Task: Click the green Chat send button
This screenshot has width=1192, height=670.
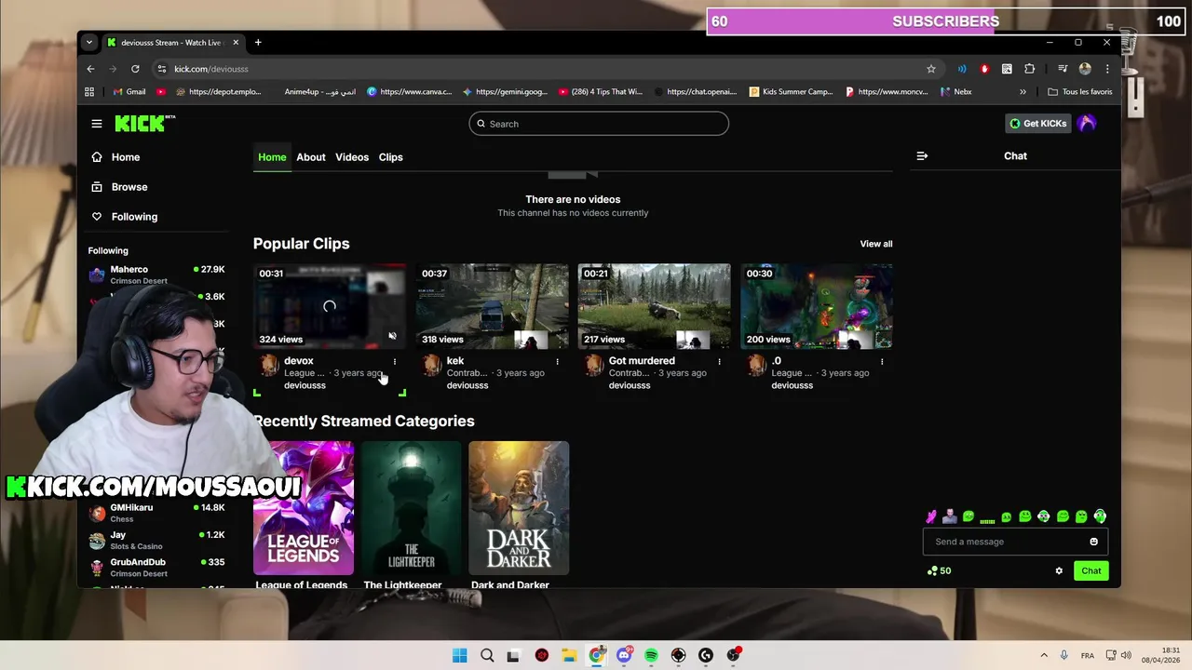Action: [x=1090, y=571]
